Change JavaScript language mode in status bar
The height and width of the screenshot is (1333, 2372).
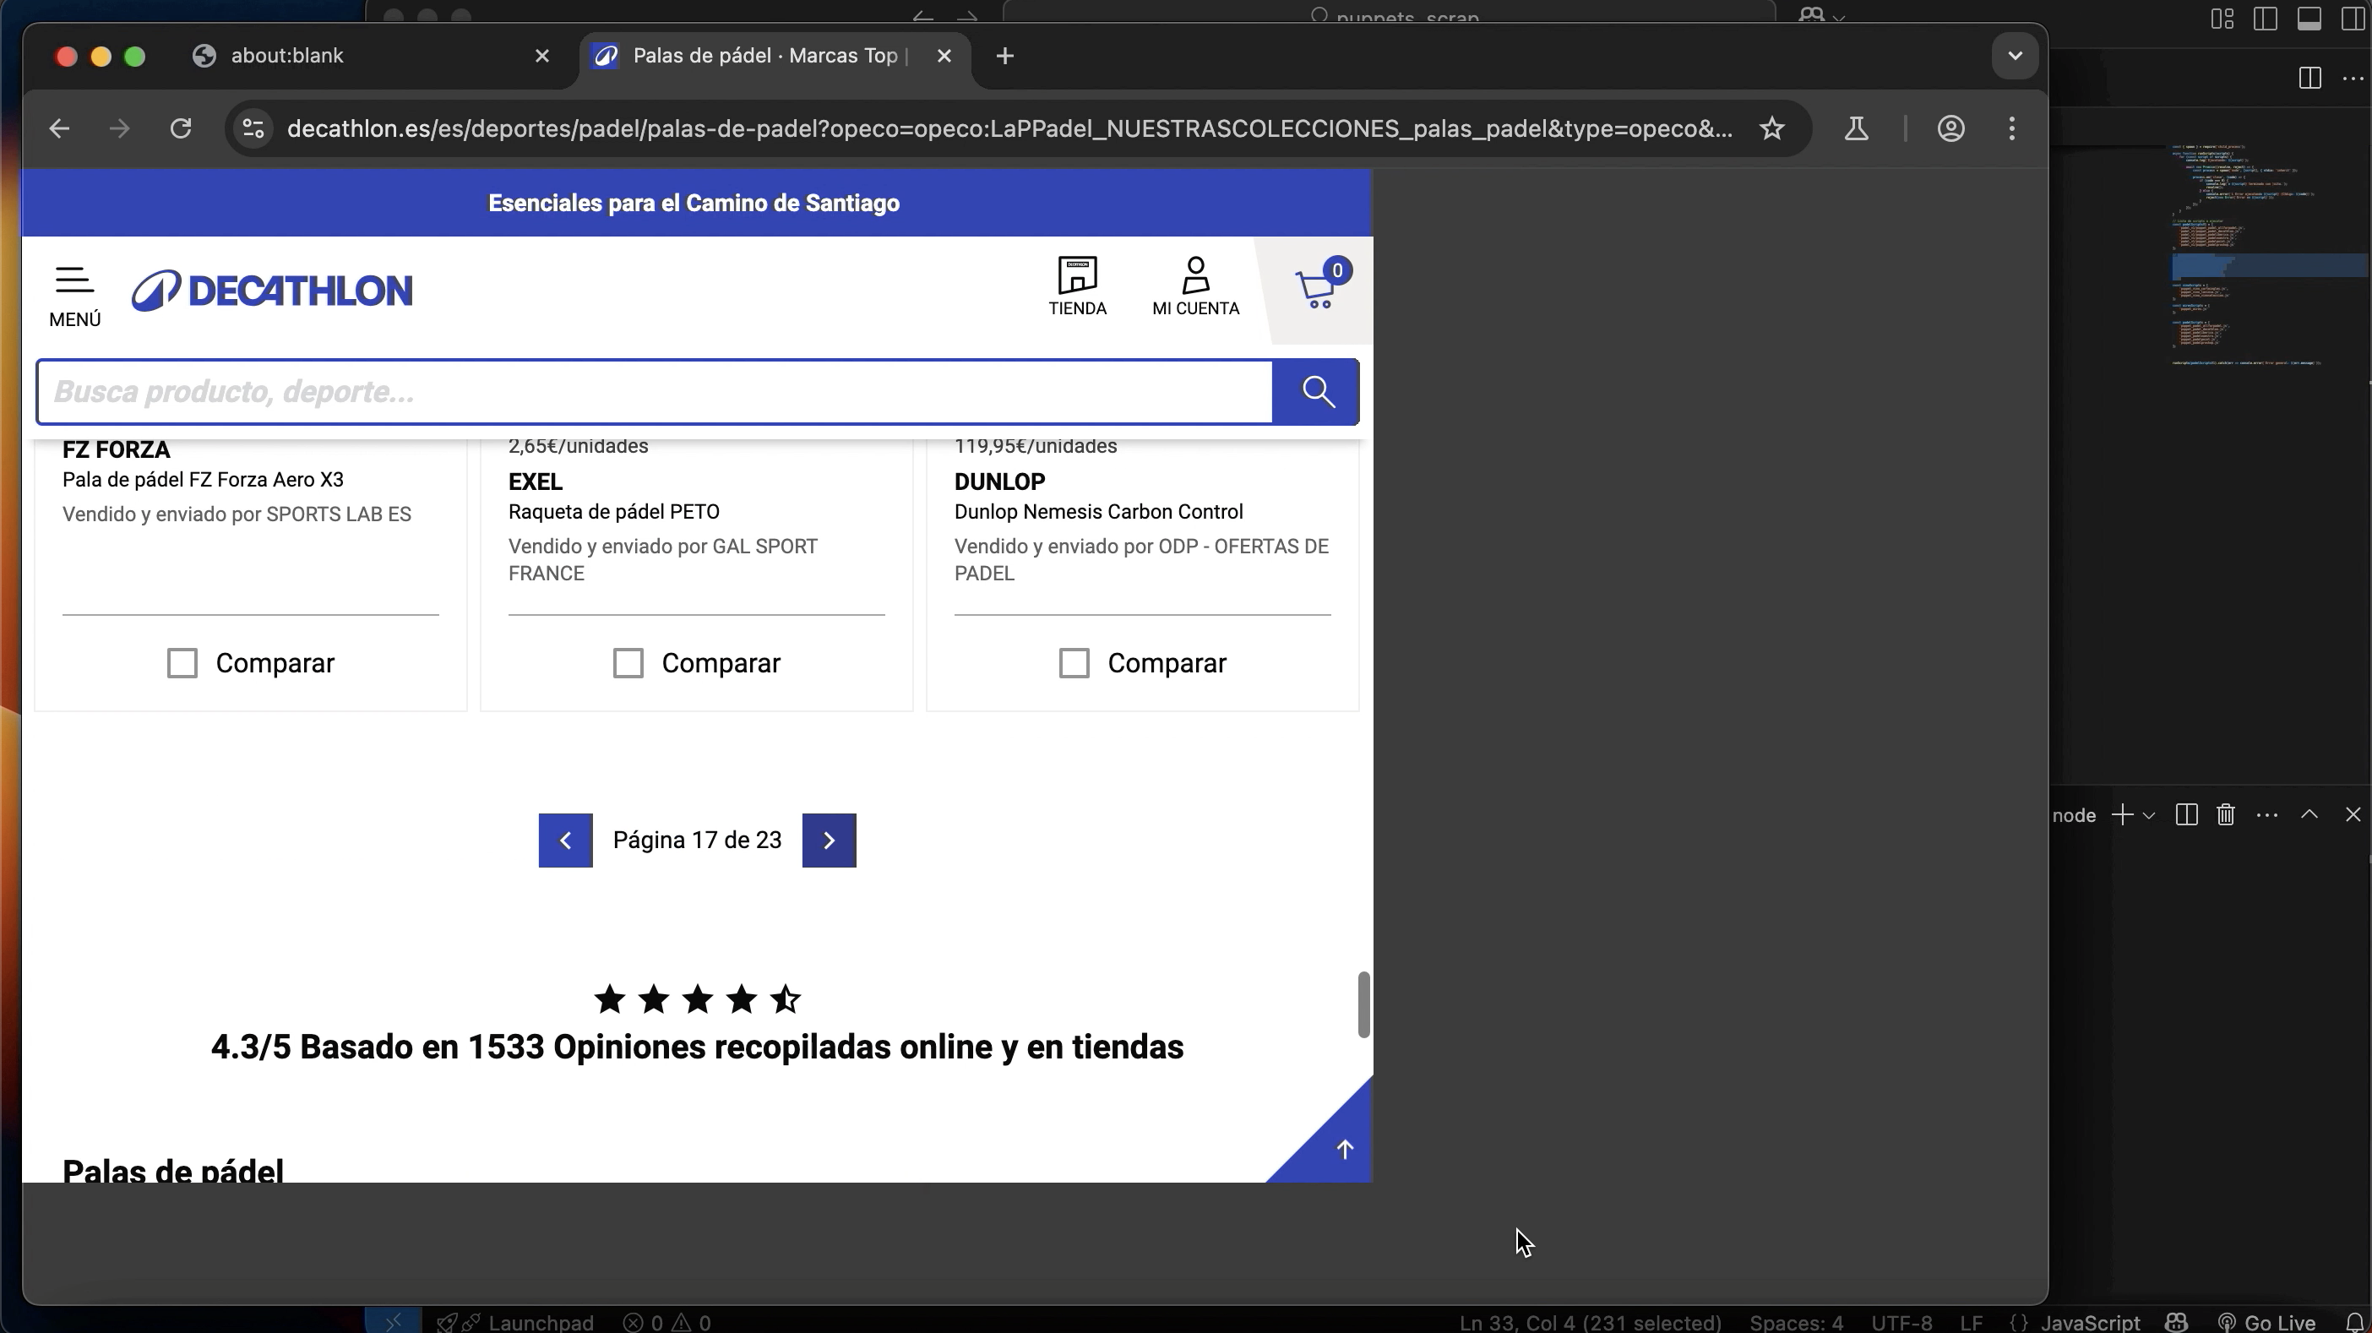pos(2089,1323)
